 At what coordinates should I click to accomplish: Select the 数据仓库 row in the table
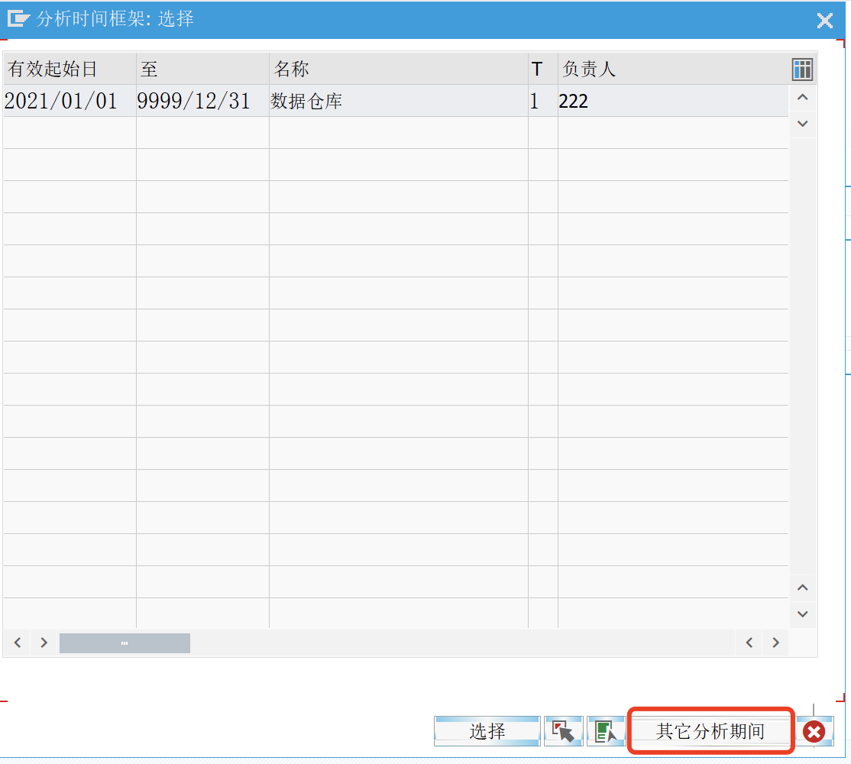pyautogui.click(x=306, y=100)
